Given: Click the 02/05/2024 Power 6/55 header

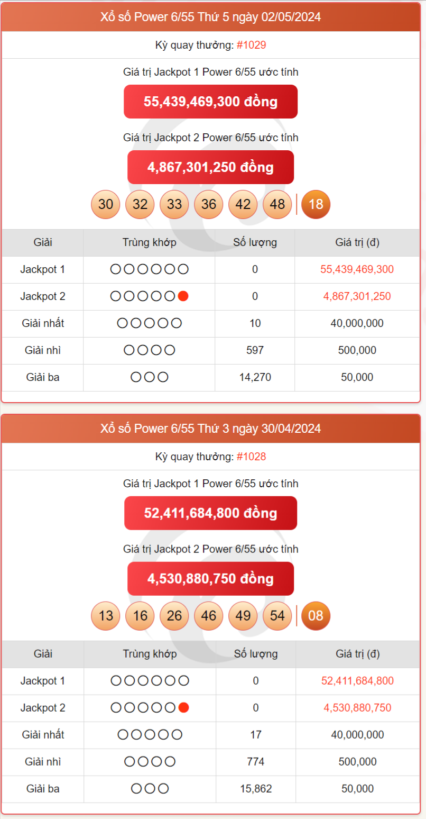Looking at the screenshot, I should tap(210, 17).
